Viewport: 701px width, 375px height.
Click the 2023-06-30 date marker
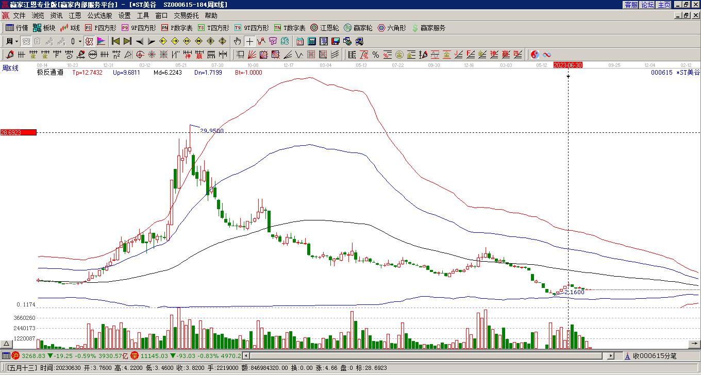pos(568,65)
